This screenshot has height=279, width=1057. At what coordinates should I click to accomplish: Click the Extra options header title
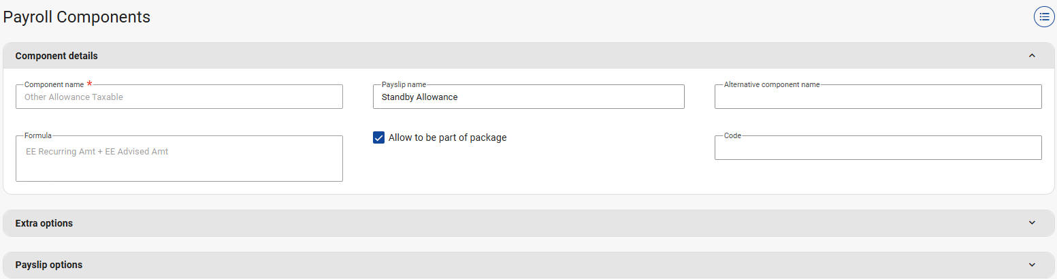tap(44, 223)
